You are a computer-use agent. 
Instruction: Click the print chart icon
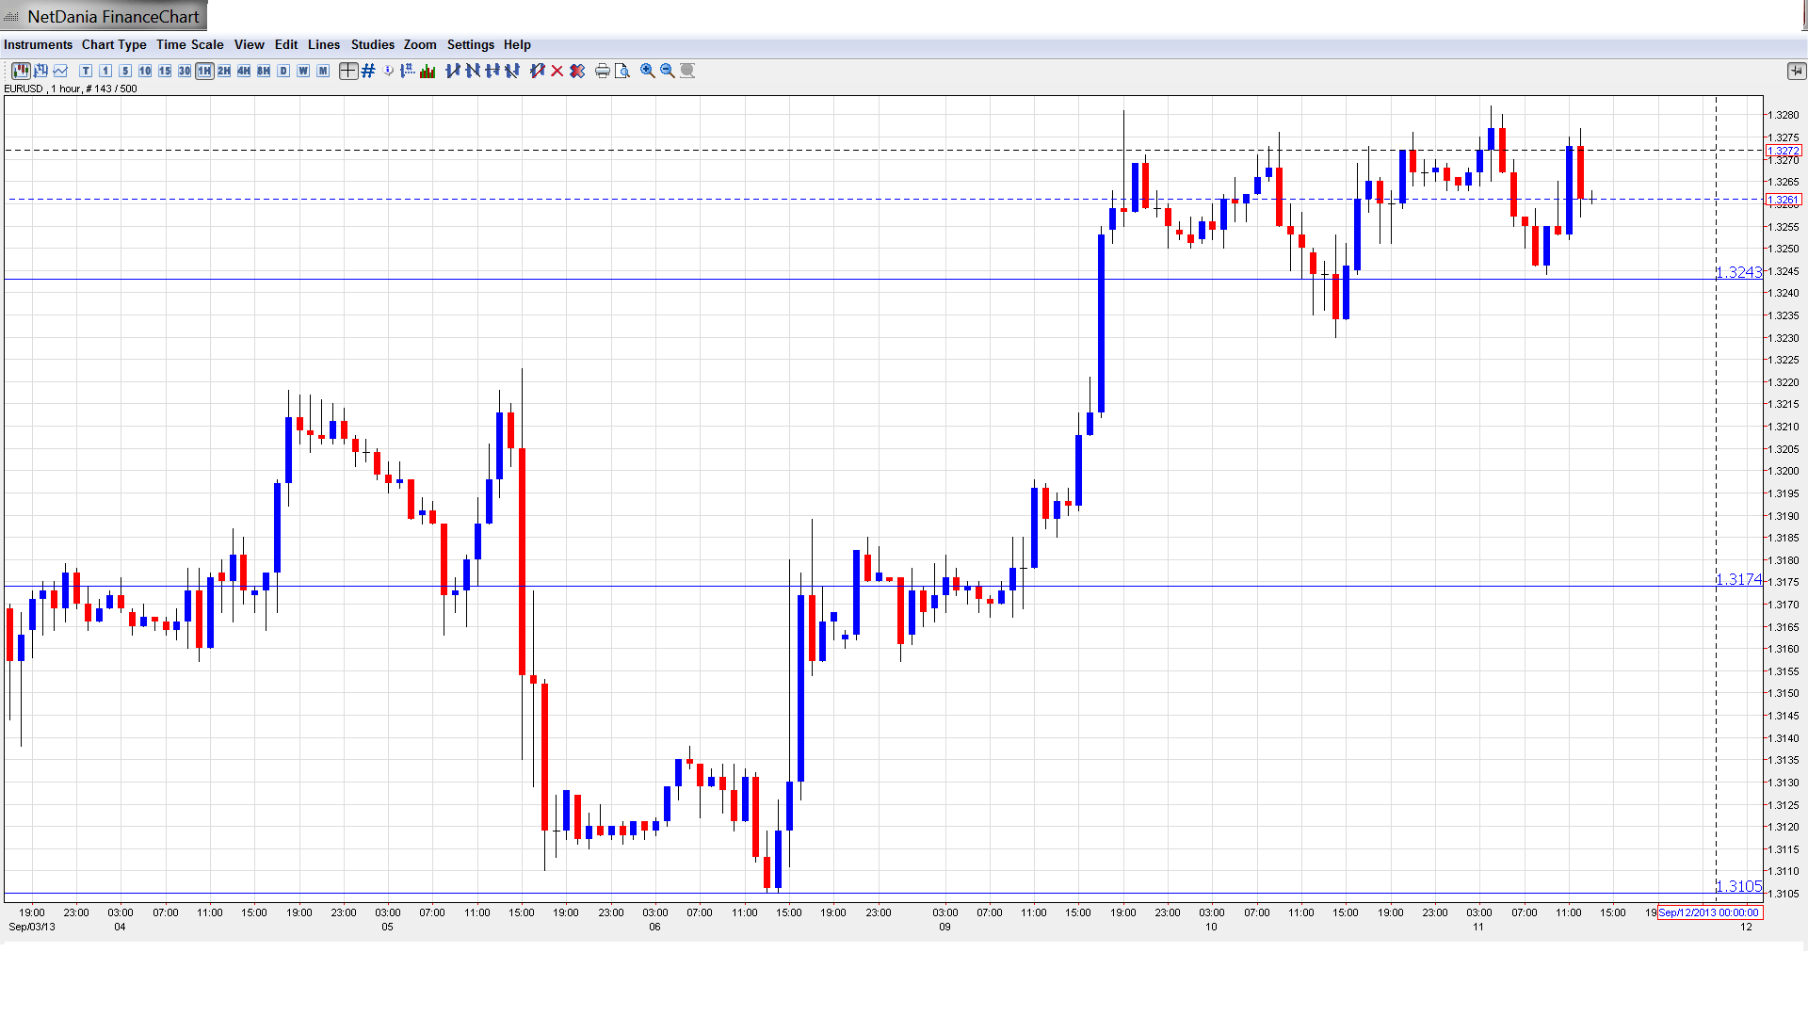[x=602, y=71]
